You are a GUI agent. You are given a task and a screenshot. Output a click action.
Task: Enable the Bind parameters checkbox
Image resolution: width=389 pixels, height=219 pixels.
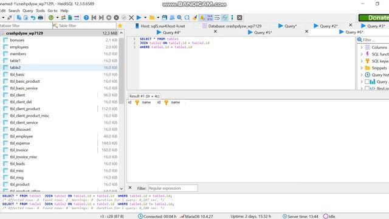click(x=367, y=88)
